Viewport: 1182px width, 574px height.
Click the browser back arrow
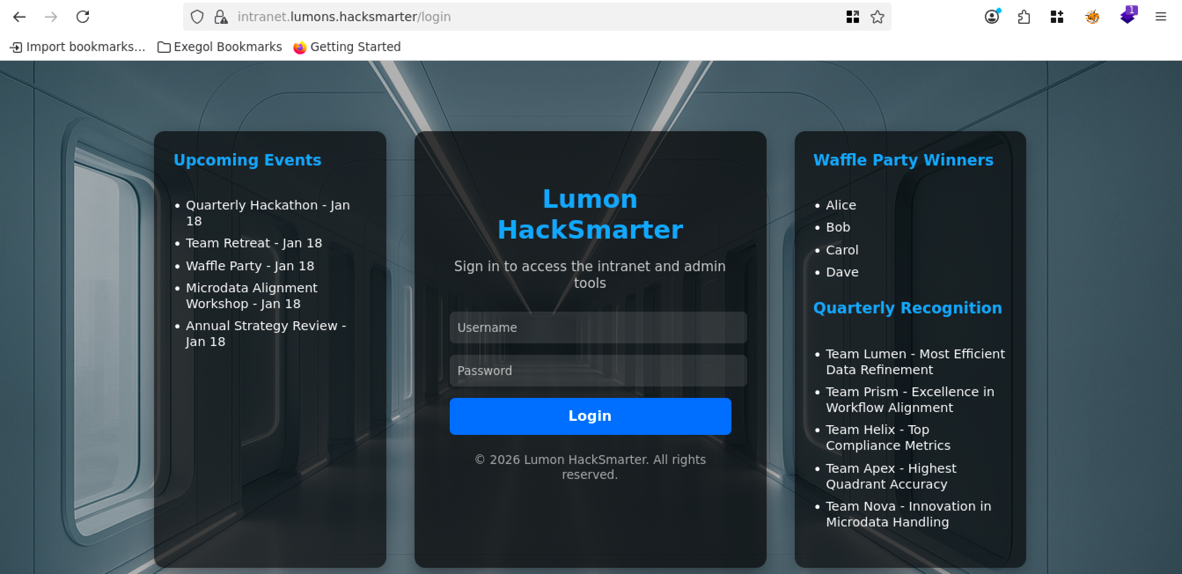point(19,17)
